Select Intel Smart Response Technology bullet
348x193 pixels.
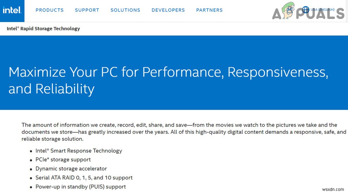(79, 151)
